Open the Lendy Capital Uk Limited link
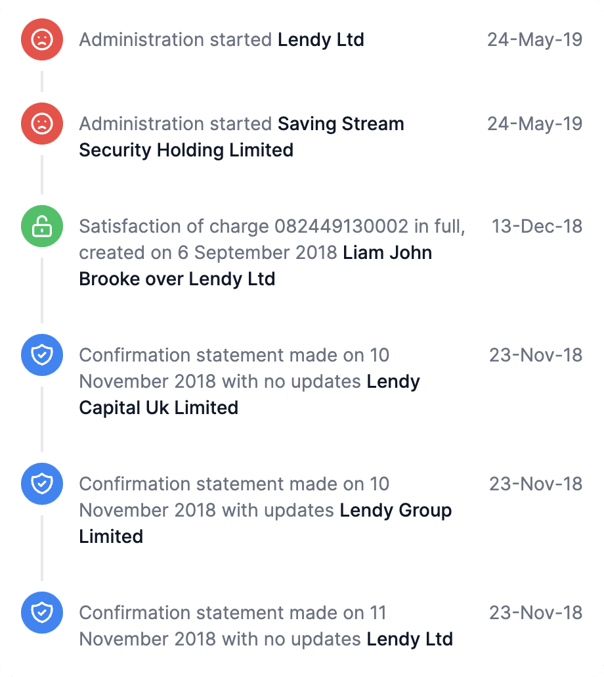 [249, 394]
